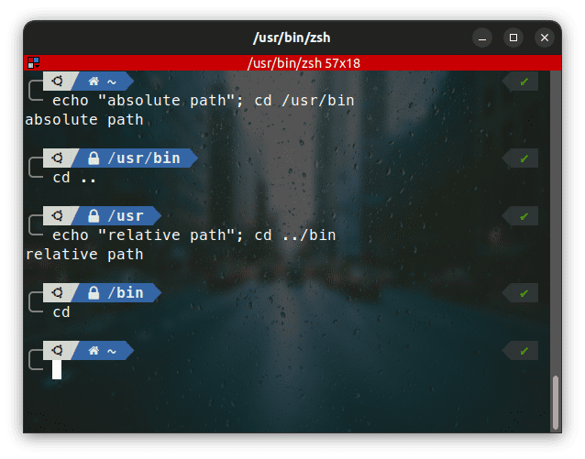
Task: Maximize the terminal window
Action: pyautogui.click(x=513, y=38)
